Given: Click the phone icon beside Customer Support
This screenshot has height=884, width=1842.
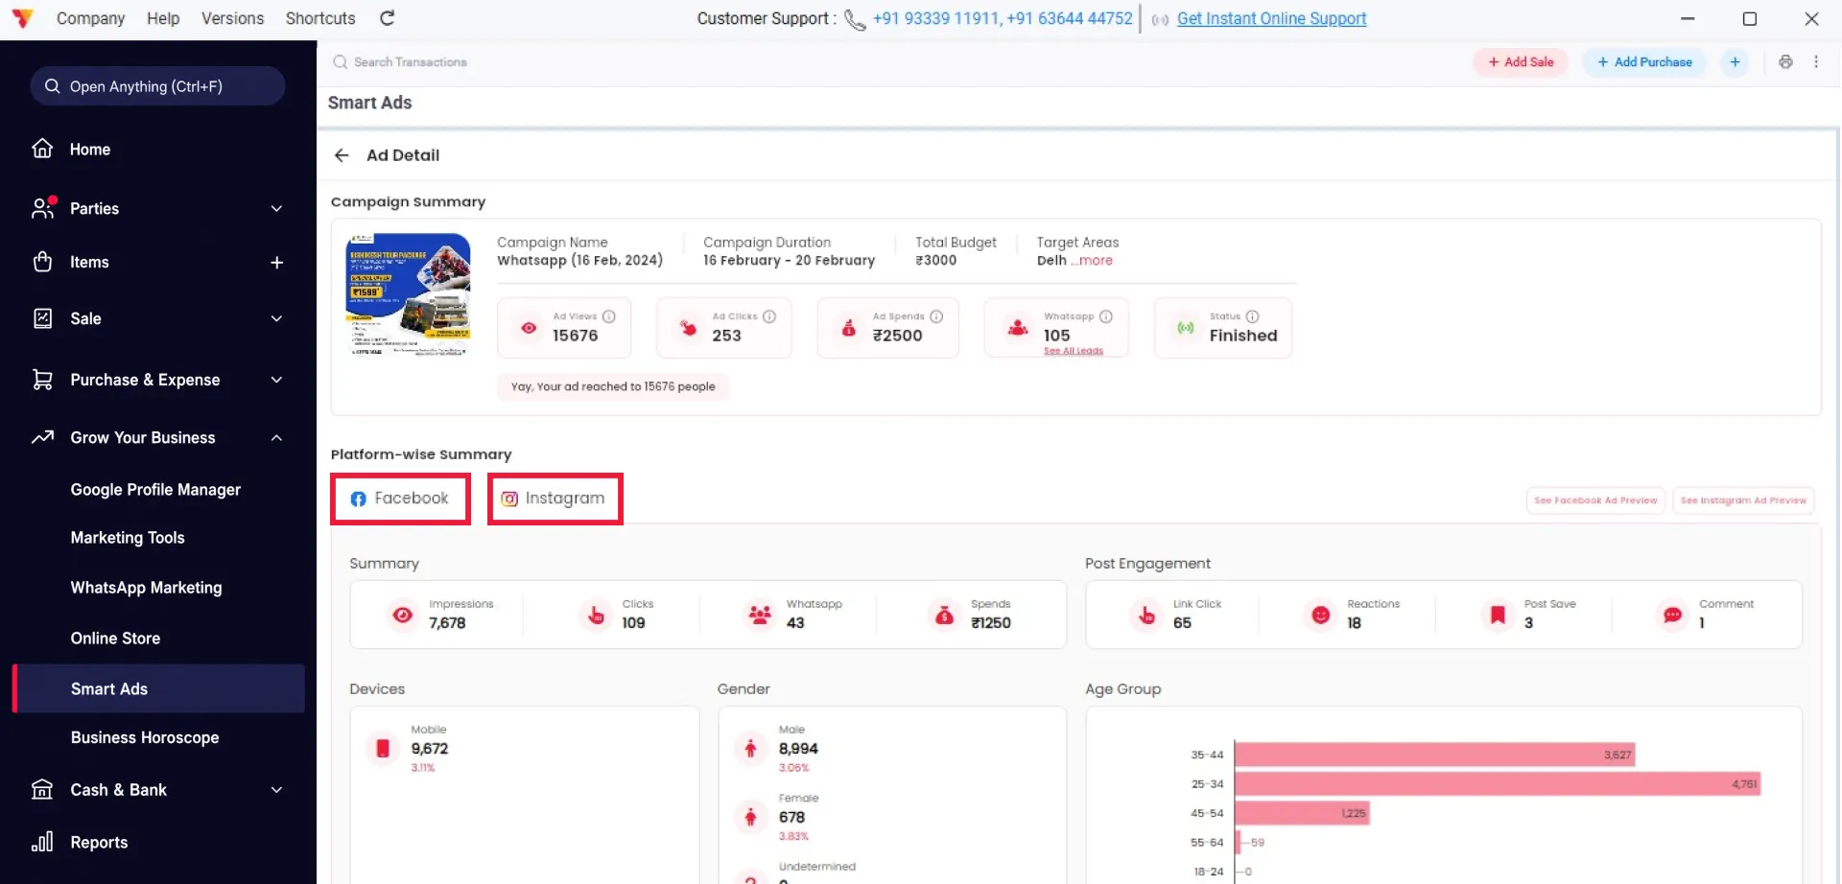Looking at the screenshot, I should pyautogui.click(x=855, y=19).
